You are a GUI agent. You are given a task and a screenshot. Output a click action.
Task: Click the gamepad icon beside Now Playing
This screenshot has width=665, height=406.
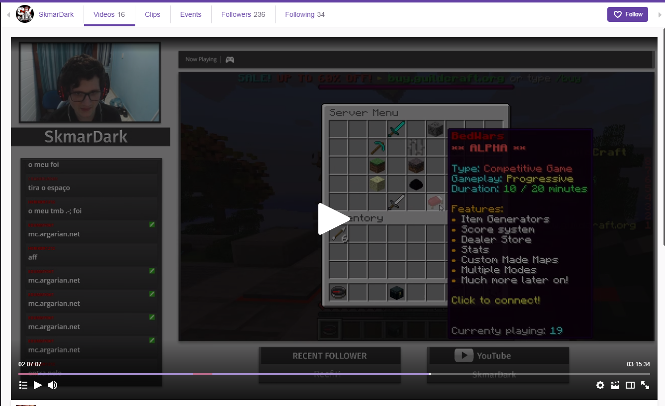click(230, 60)
